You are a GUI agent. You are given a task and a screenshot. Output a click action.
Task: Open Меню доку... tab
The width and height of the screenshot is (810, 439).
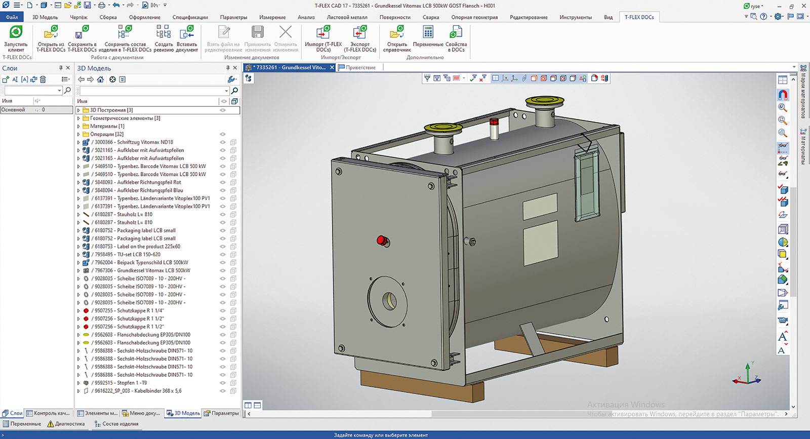point(141,413)
